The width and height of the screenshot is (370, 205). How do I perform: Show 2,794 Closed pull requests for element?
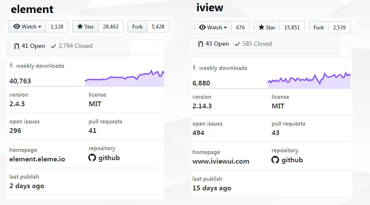pyautogui.click(x=72, y=46)
